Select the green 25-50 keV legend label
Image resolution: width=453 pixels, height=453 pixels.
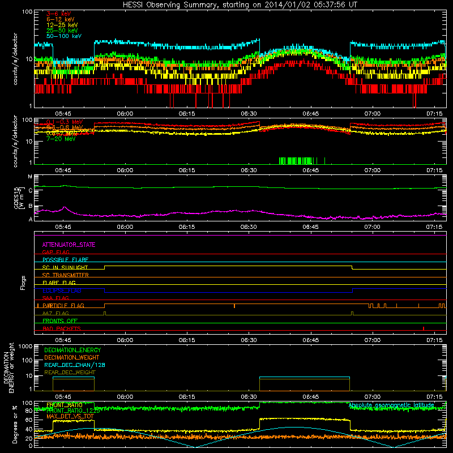point(62,31)
